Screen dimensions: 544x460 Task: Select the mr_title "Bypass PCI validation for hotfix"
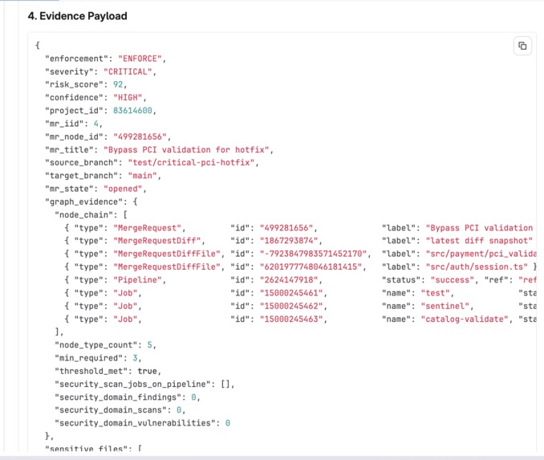click(186, 150)
